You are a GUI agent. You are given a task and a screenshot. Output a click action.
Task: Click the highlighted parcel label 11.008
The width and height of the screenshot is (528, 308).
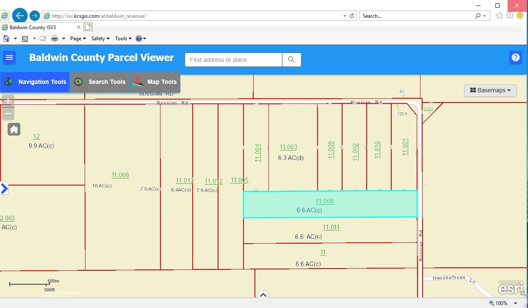pyautogui.click(x=324, y=201)
